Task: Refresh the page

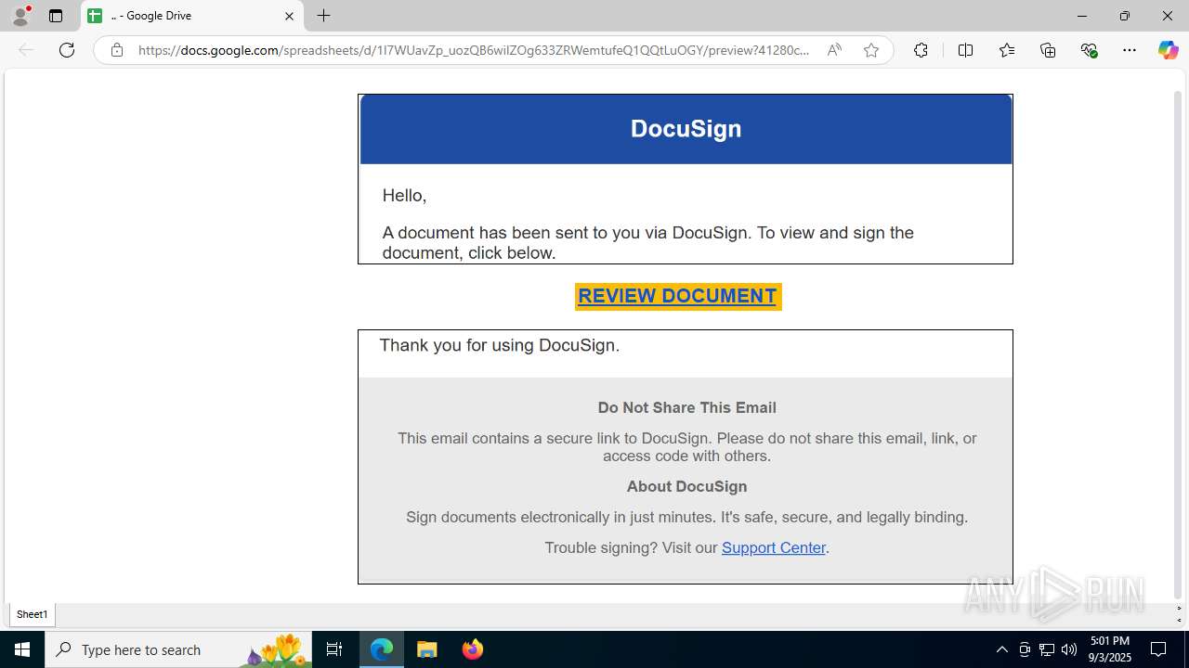Action: pos(67,50)
